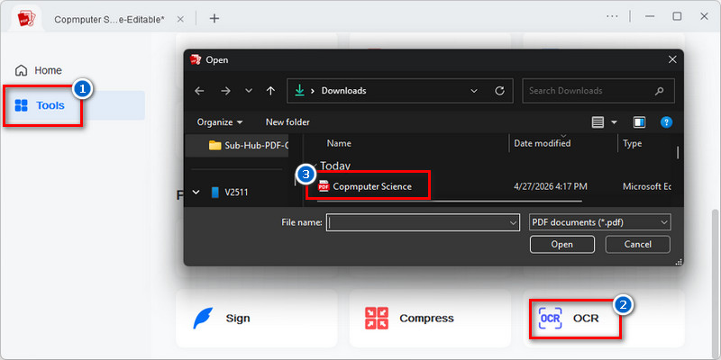Expand address bar history dropdown
Screen dimensions: 721x360
point(474,91)
